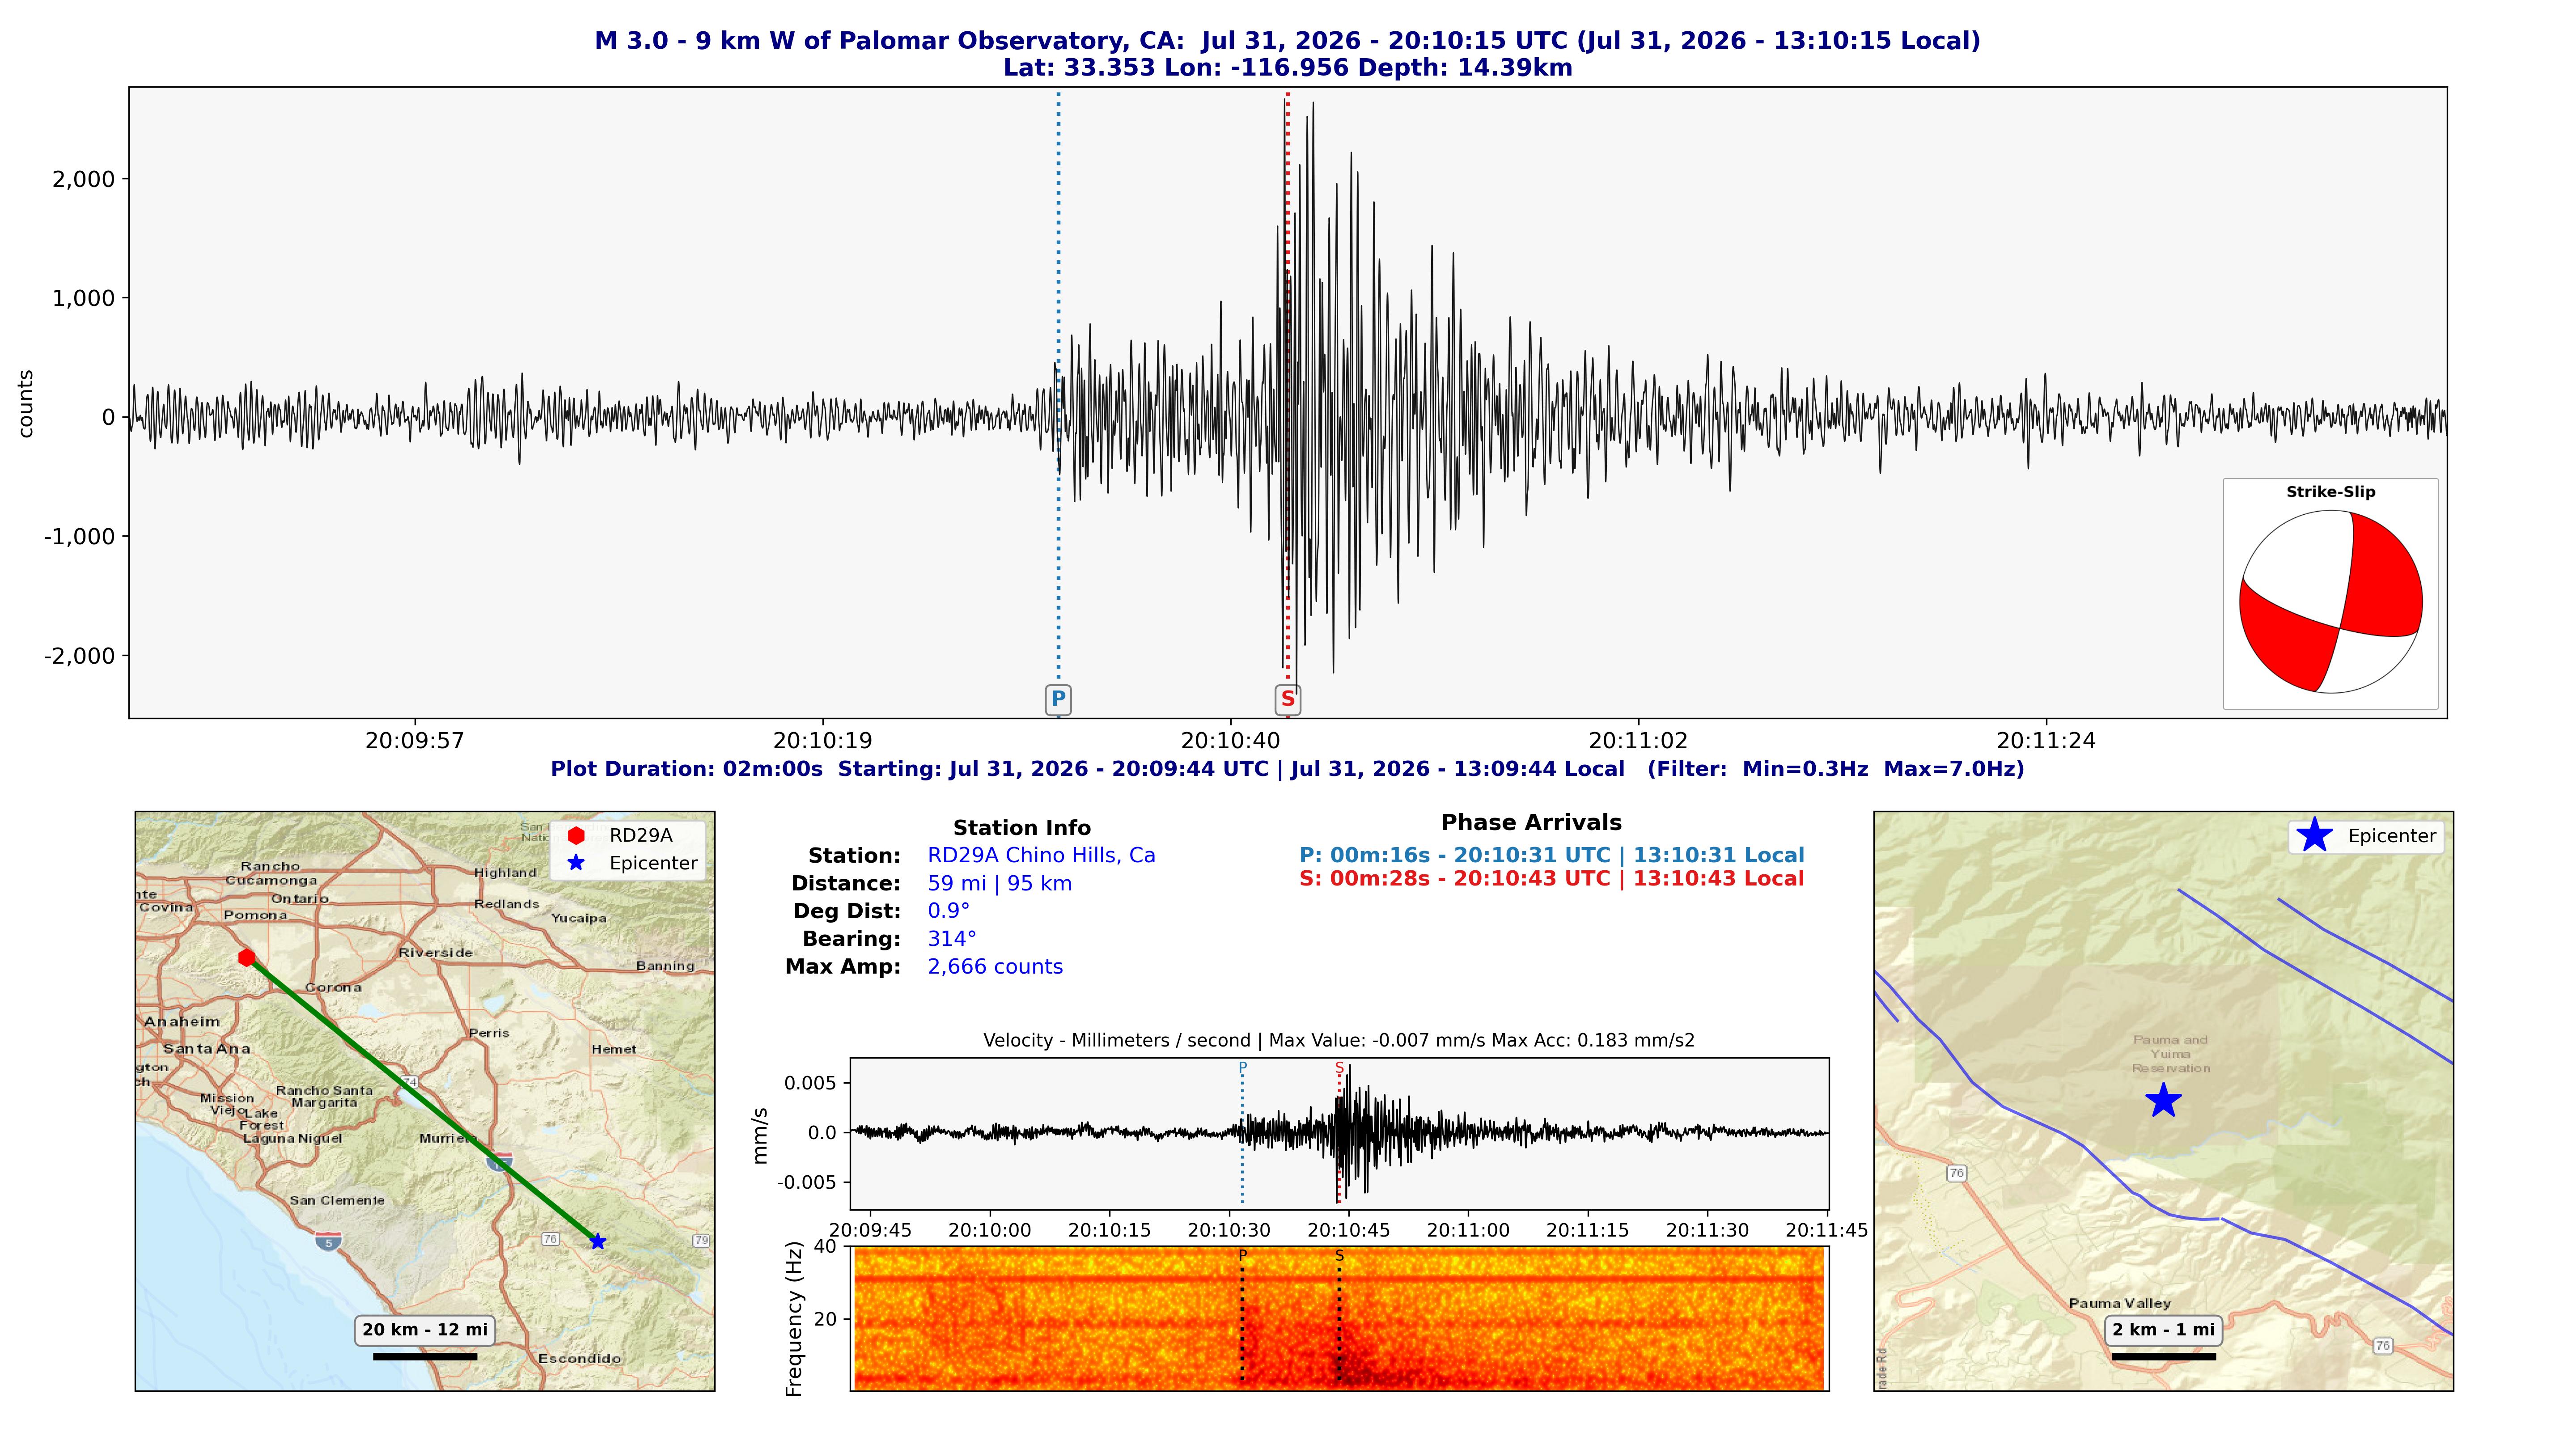
Task: Click the blue epicenter star on the regional map
Action: point(598,1241)
